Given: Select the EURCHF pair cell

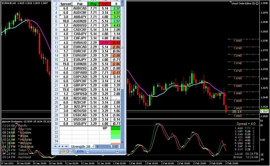Looking at the screenshot, I should tap(80, 51).
